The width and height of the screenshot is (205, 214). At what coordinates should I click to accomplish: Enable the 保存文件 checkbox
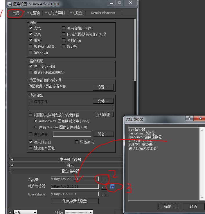pyautogui.click(x=30, y=101)
